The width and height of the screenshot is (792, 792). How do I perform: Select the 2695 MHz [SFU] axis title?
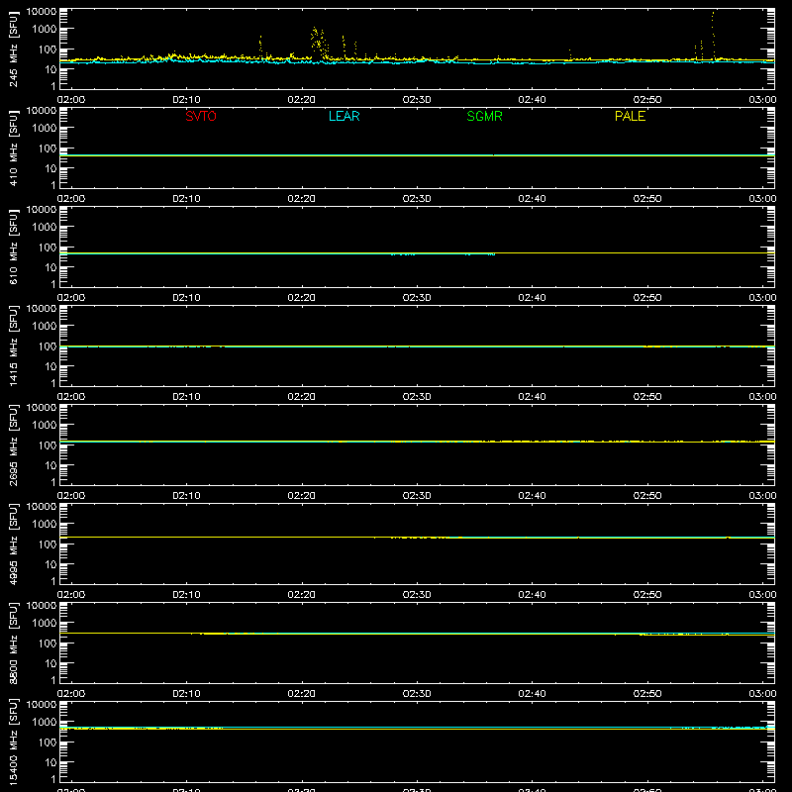(13, 445)
